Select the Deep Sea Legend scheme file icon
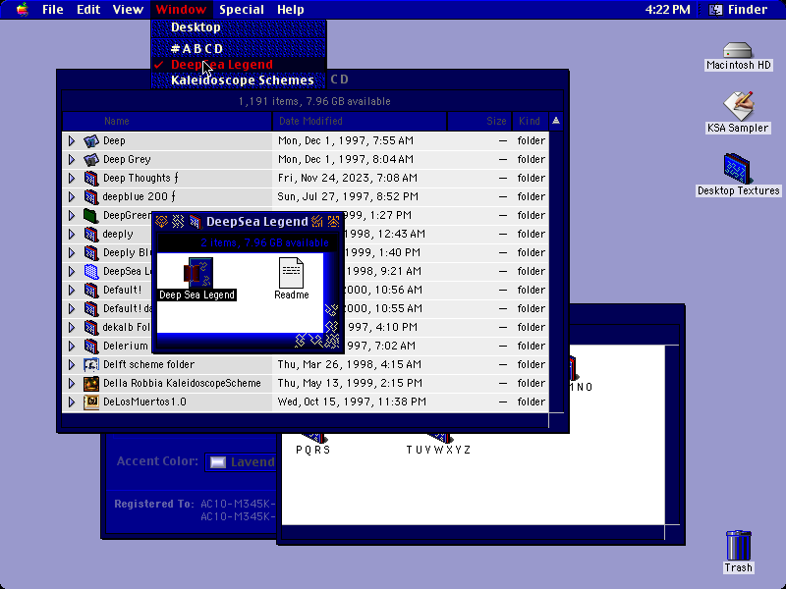This screenshot has height=589, width=786. point(198,273)
